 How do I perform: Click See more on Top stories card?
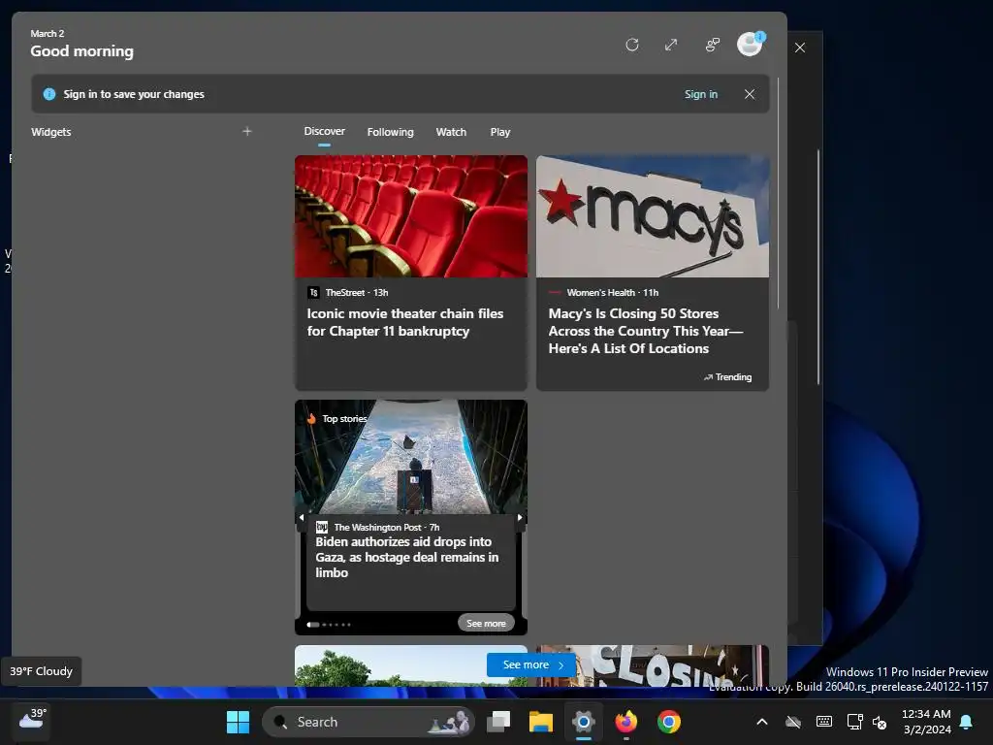486,624
